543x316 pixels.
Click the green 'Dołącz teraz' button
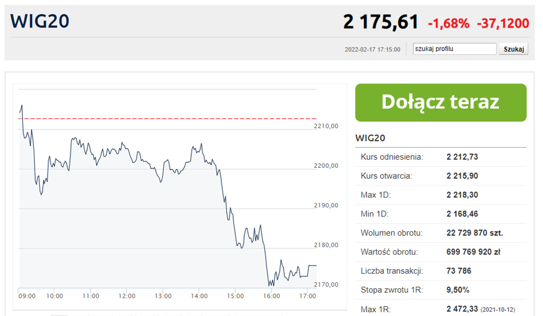click(440, 102)
